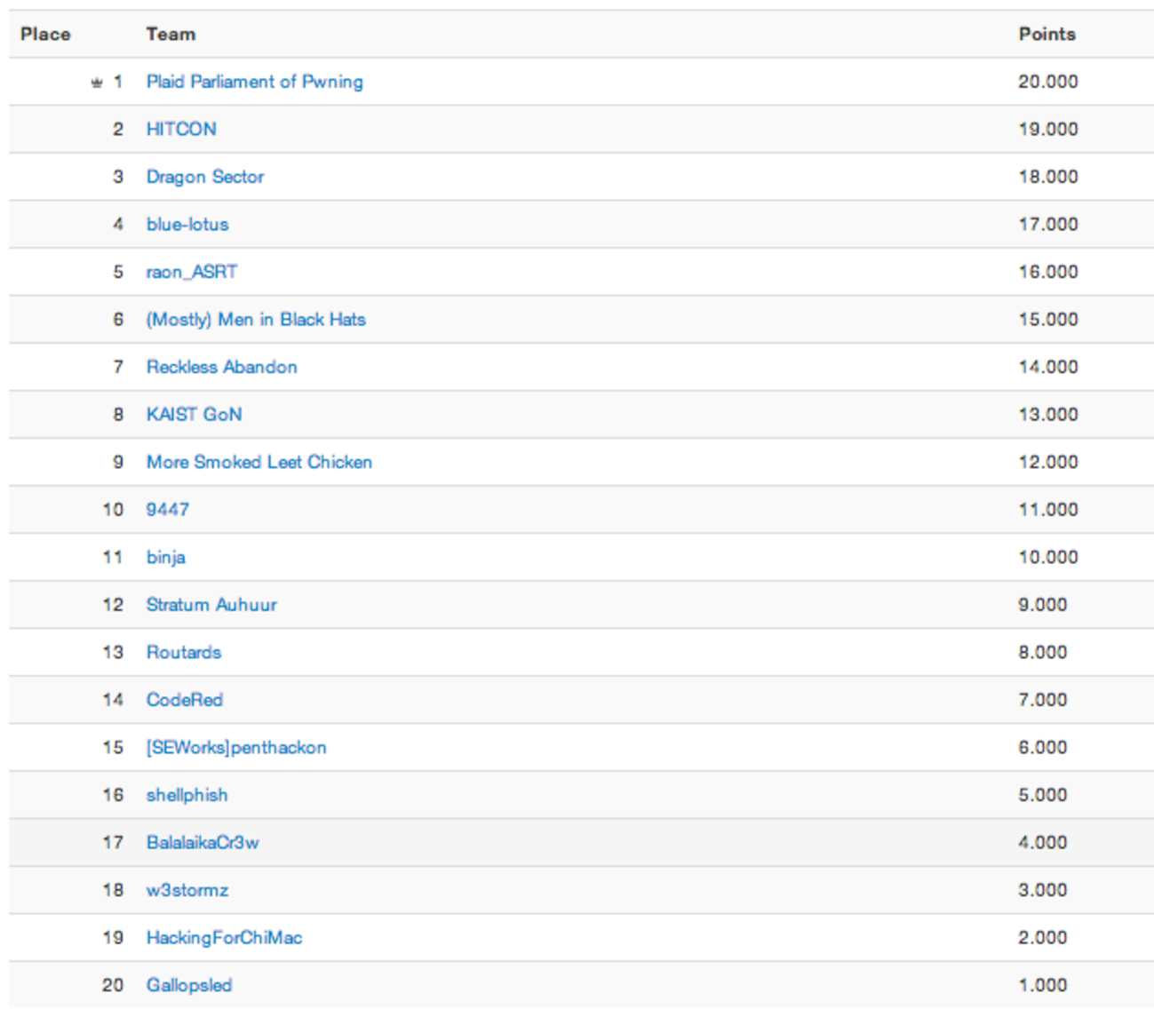Viewport: 1154px width, 1017px height.
Task: Open More Smoked Leet Chicken team link
Action: [x=259, y=462]
